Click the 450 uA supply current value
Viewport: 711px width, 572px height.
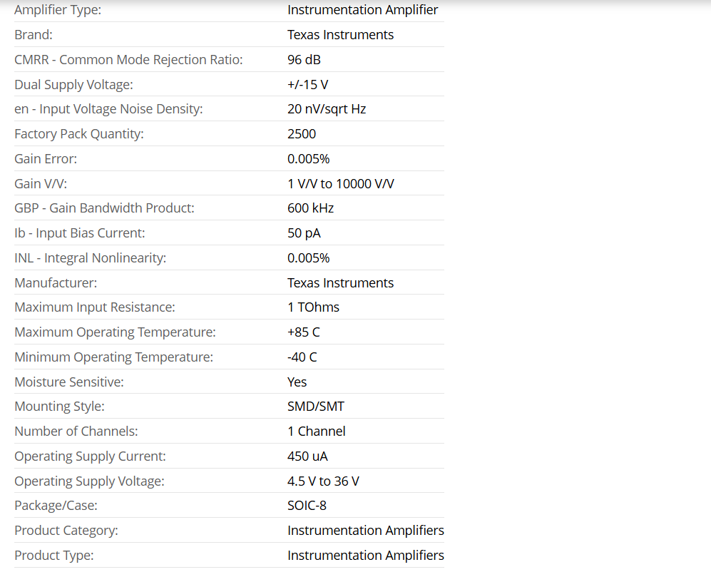click(x=307, y=456)
